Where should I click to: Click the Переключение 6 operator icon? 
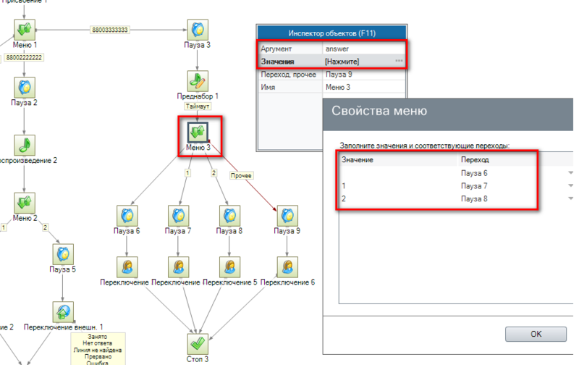coord(288,266)
